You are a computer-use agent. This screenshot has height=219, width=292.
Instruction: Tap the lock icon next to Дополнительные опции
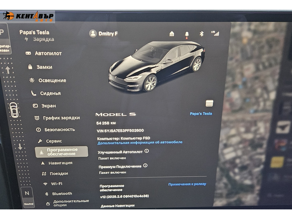point(48,203)
